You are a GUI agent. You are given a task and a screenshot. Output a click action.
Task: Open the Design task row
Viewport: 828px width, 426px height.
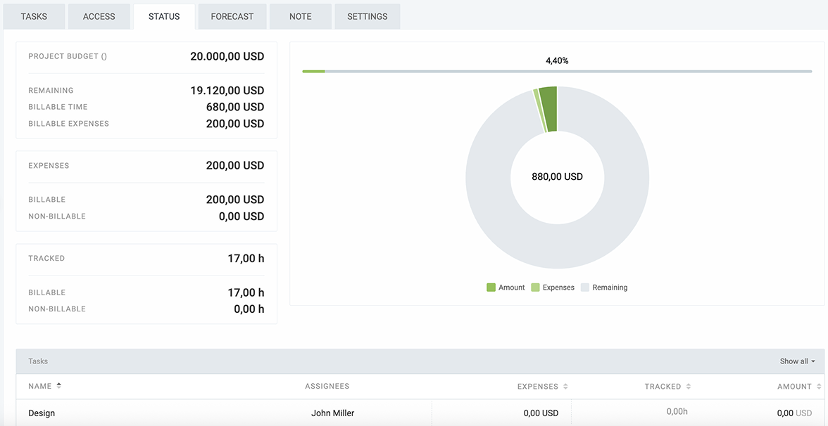coord(42,413)
